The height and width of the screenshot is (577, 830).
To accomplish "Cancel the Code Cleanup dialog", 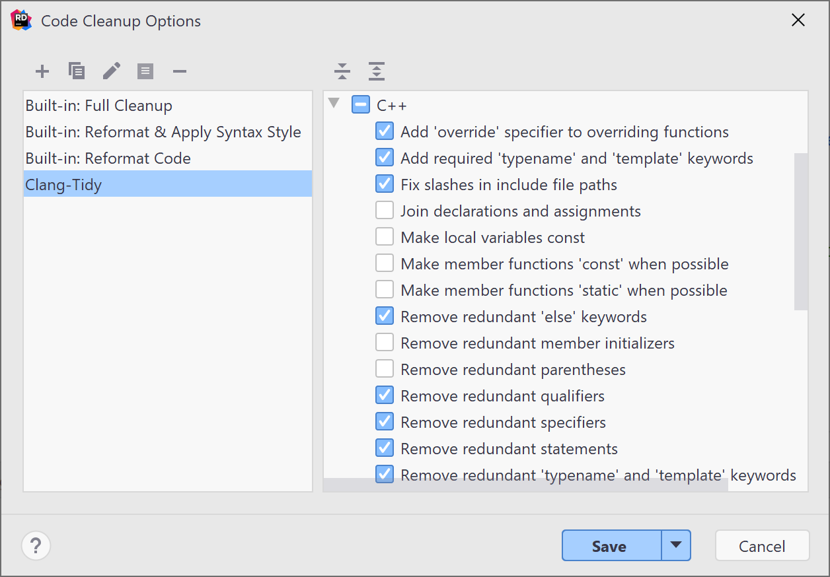I will (x=762, y=545).
